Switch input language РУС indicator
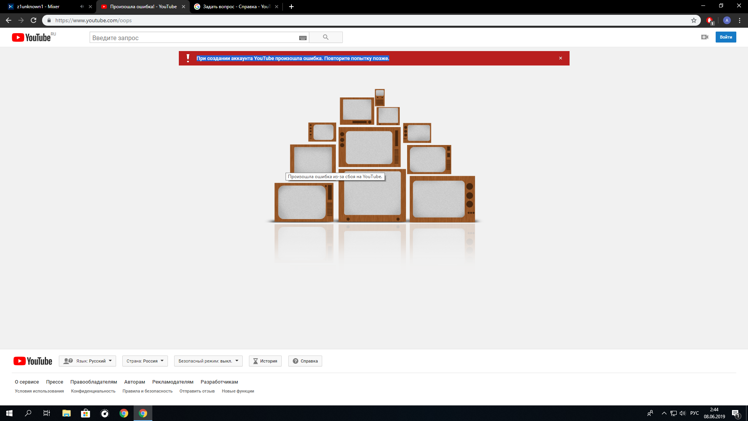This screenshot has height=421, width=748. point(695,413)
